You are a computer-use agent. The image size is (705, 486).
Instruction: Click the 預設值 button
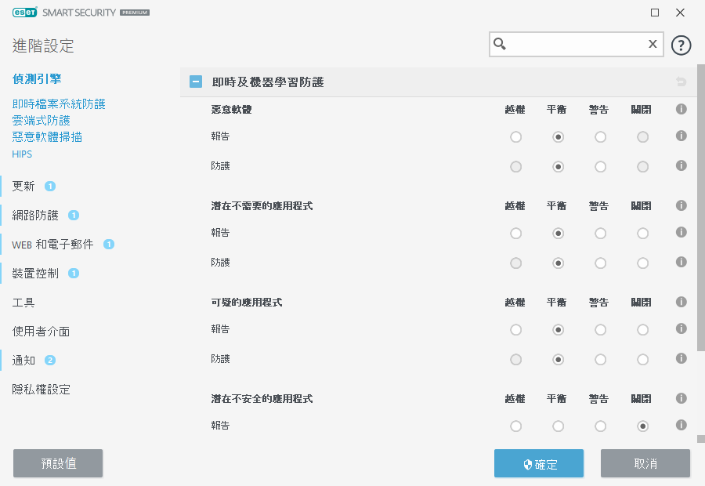tap(58, 463)
